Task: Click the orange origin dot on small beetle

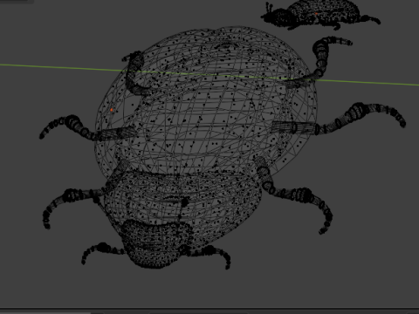Action: (317, 13)
